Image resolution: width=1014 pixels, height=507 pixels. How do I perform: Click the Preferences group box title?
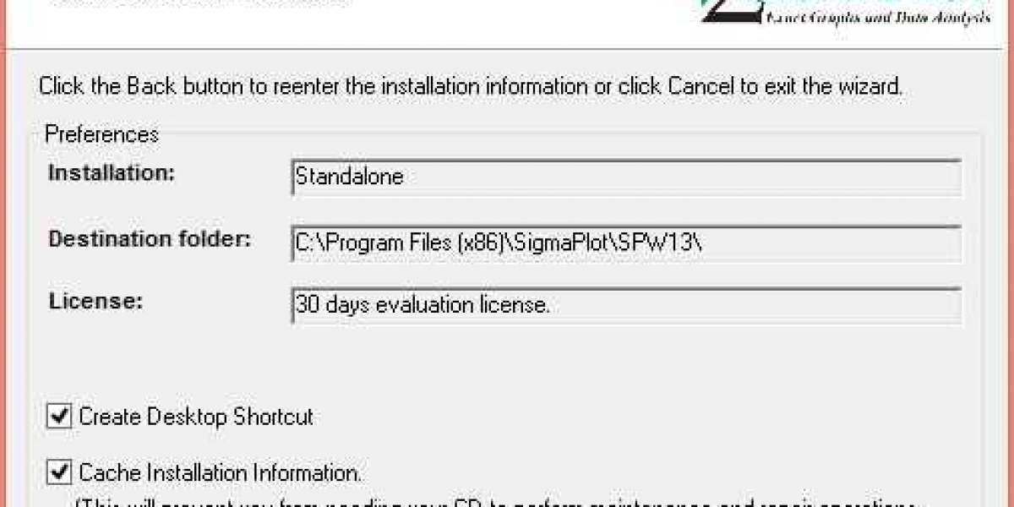click(101, 134)
